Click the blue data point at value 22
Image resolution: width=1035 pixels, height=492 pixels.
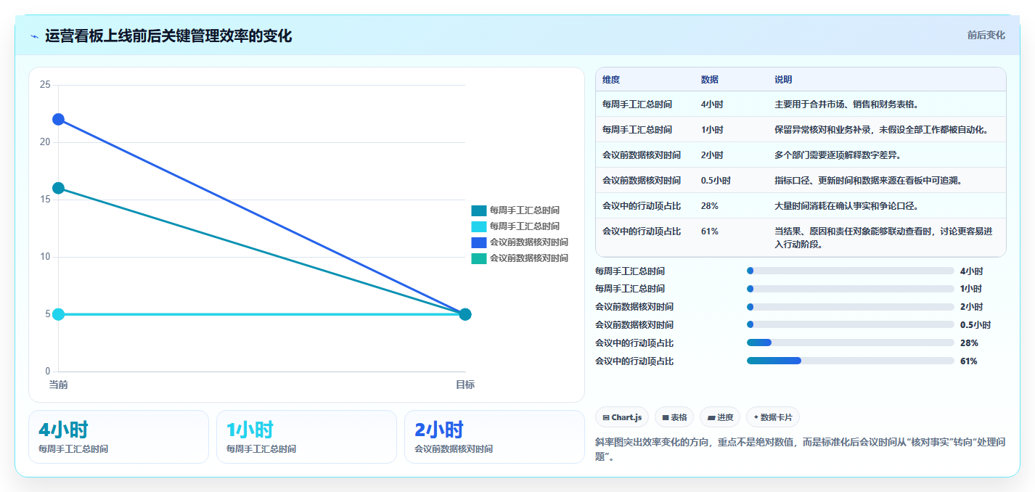click(59, 119)
